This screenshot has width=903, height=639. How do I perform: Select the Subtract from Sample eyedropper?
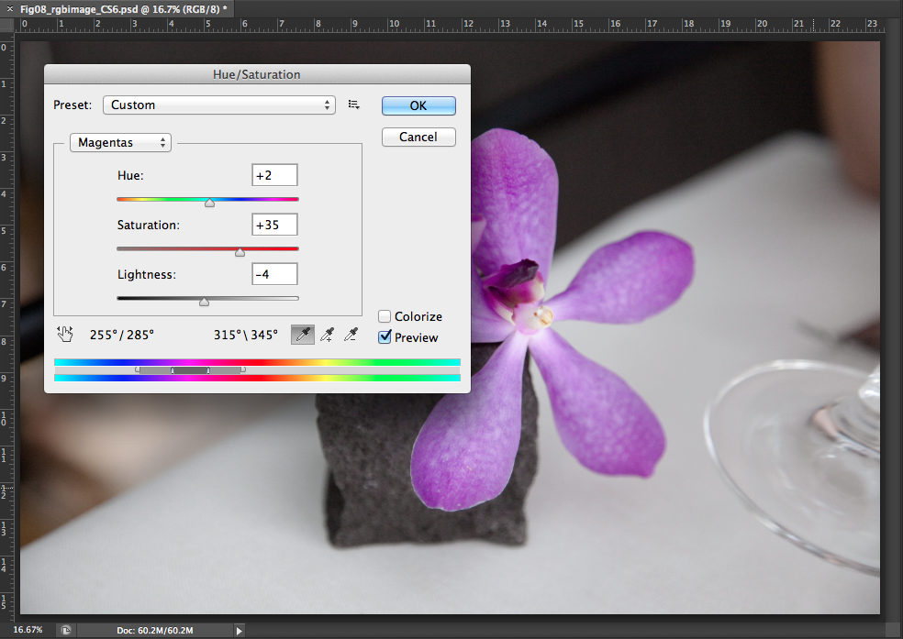[x=350, y=336]
